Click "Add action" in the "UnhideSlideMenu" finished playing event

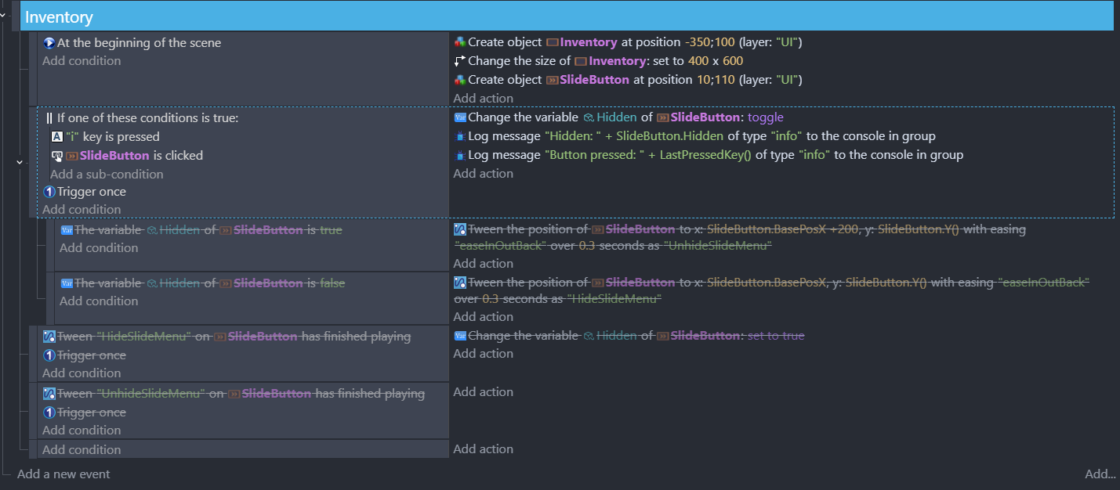483,392
